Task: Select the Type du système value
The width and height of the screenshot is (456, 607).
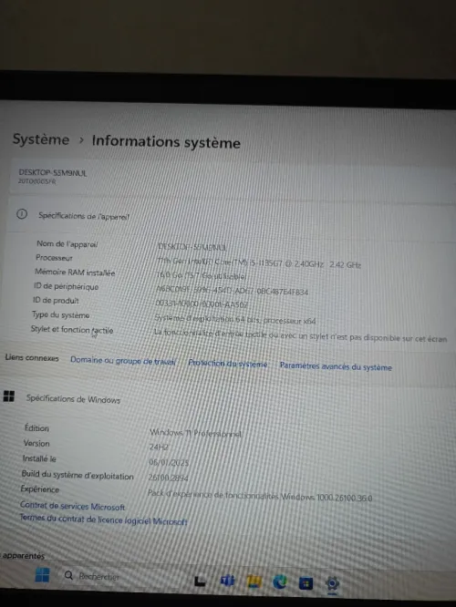Action: click(235, 319)
